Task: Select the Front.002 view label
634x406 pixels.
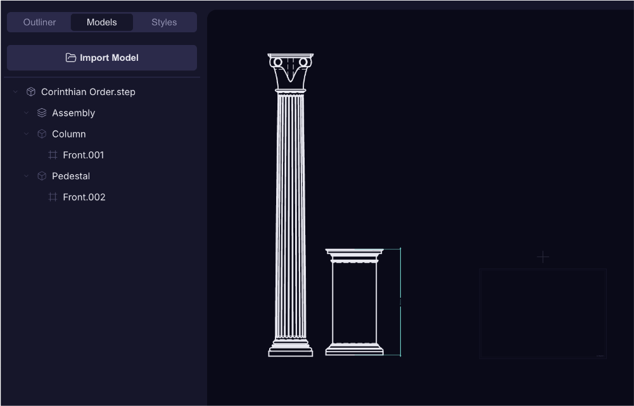Action: click(x=84, y=197)
